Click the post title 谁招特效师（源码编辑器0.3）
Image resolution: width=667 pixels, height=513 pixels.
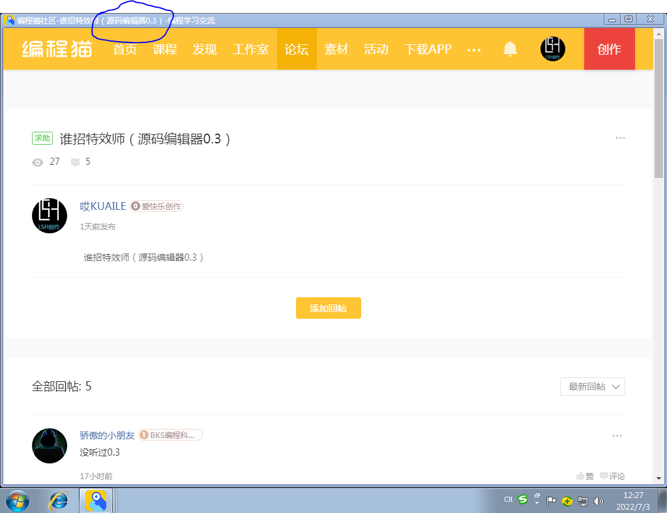pyautogui.click(x=145, y=139)
